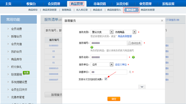Toggle the 支持计次及包时段消费 checkbox
This screenshot has height=104, width=186.
(x=106, y=79)
